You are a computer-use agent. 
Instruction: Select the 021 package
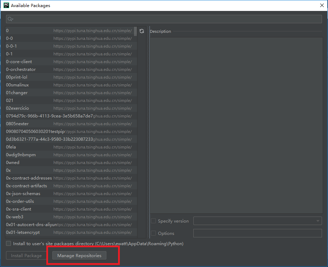10,100
